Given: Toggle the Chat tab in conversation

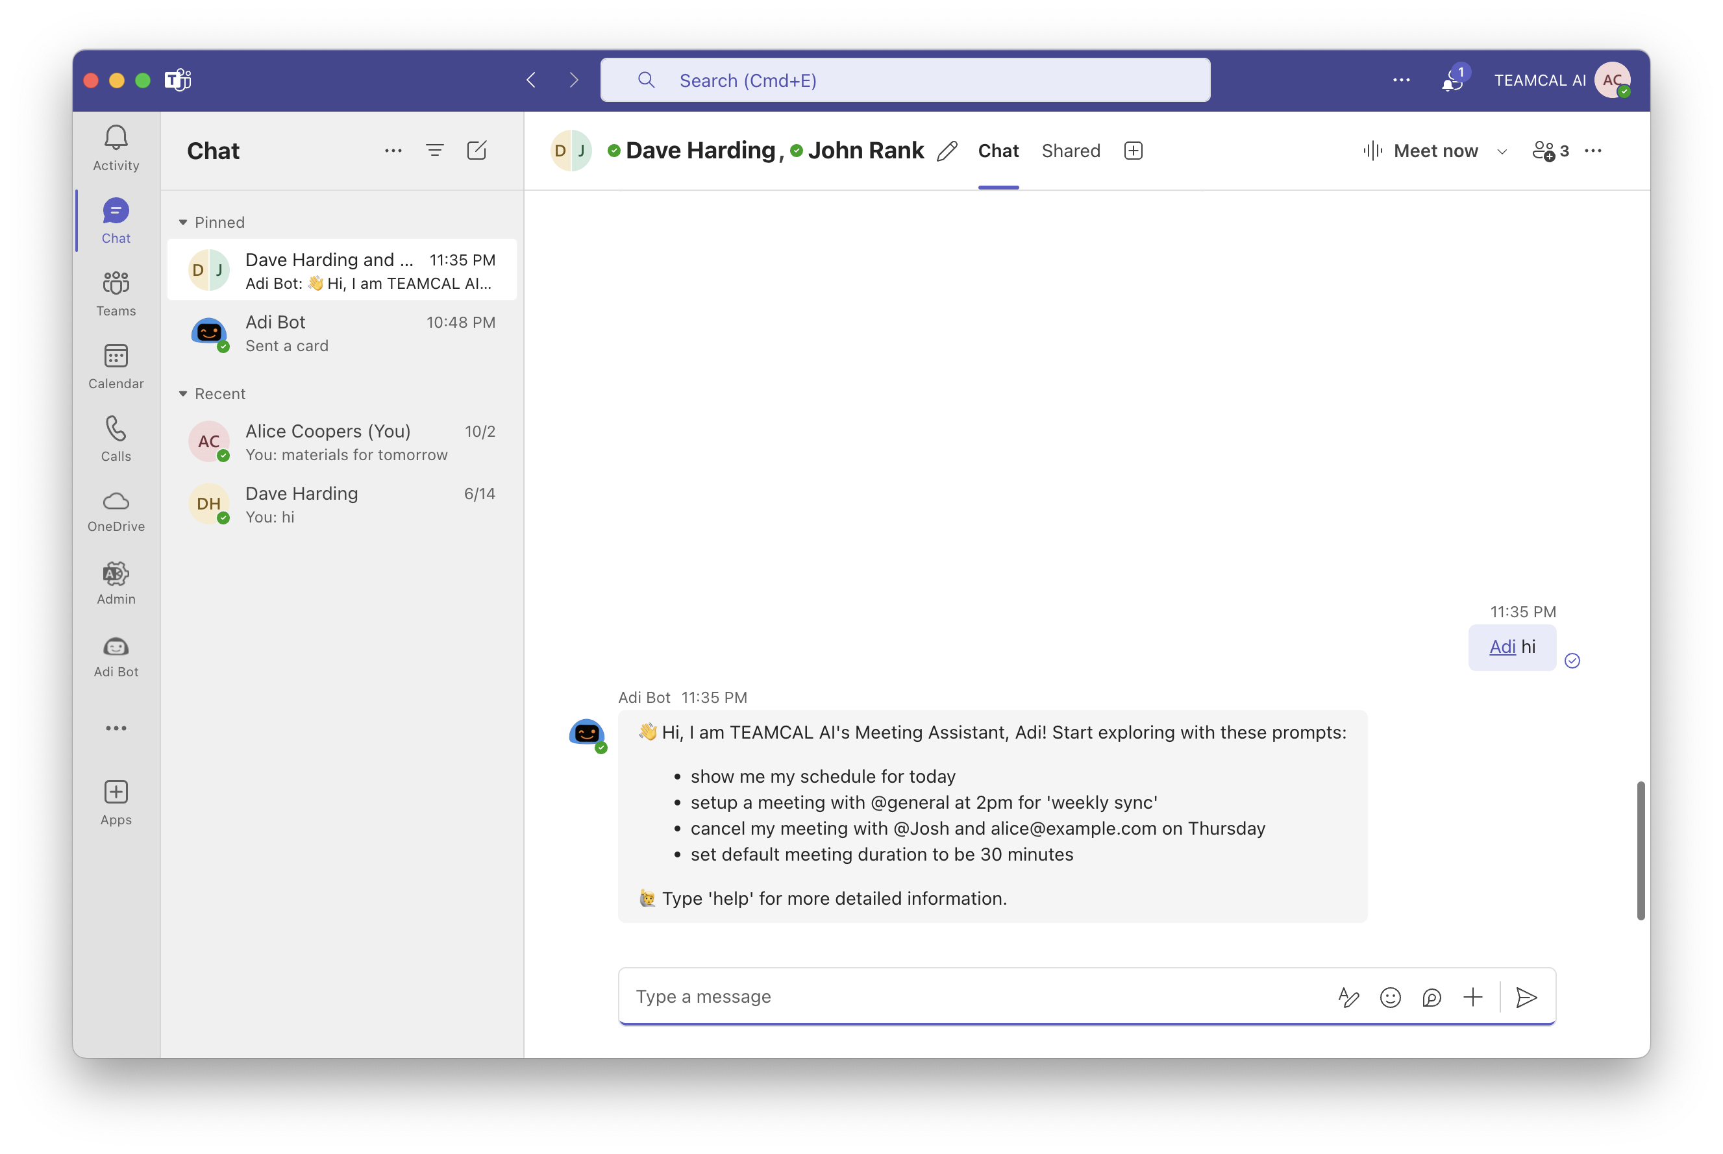Looking at the screenshot, I should 998,151.
